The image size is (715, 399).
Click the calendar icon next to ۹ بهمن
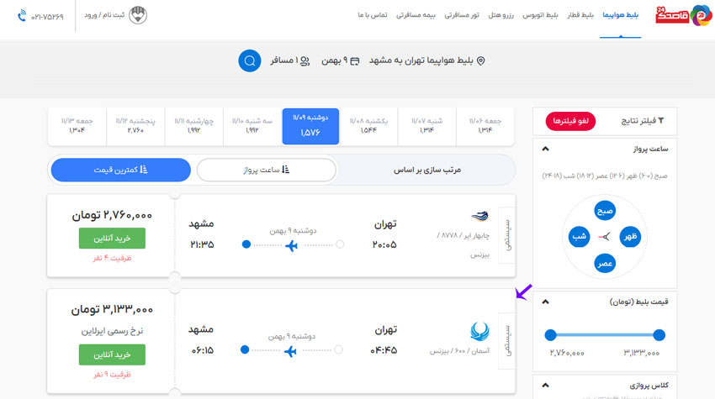click(355, 60)
